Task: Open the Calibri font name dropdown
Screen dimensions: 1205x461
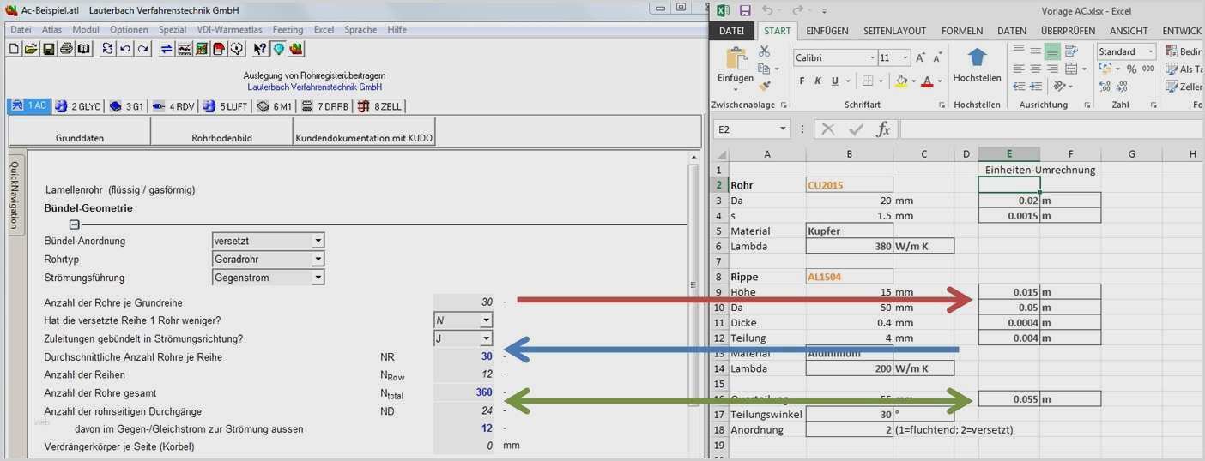Action: [872, 58]
